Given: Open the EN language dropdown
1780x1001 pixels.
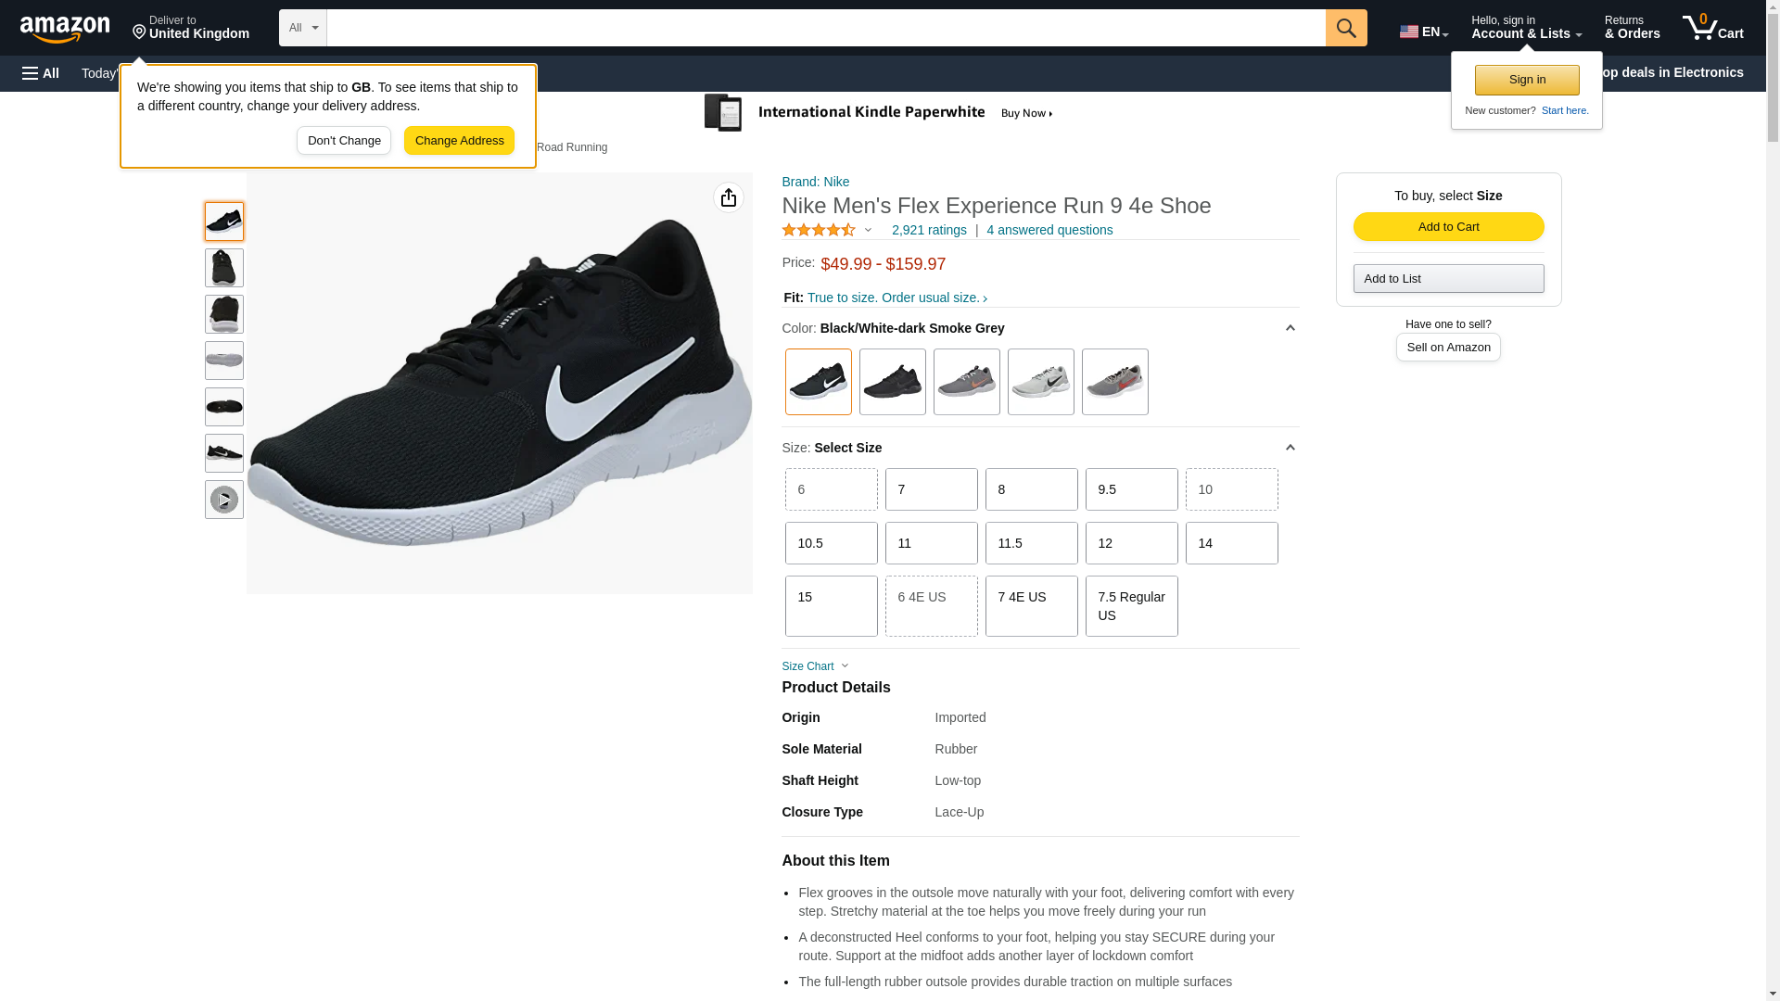Looking at the screenshot, I should 1423,32.
